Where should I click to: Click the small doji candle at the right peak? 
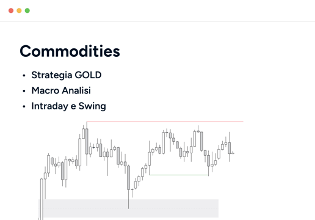click(x=198, y=131)
